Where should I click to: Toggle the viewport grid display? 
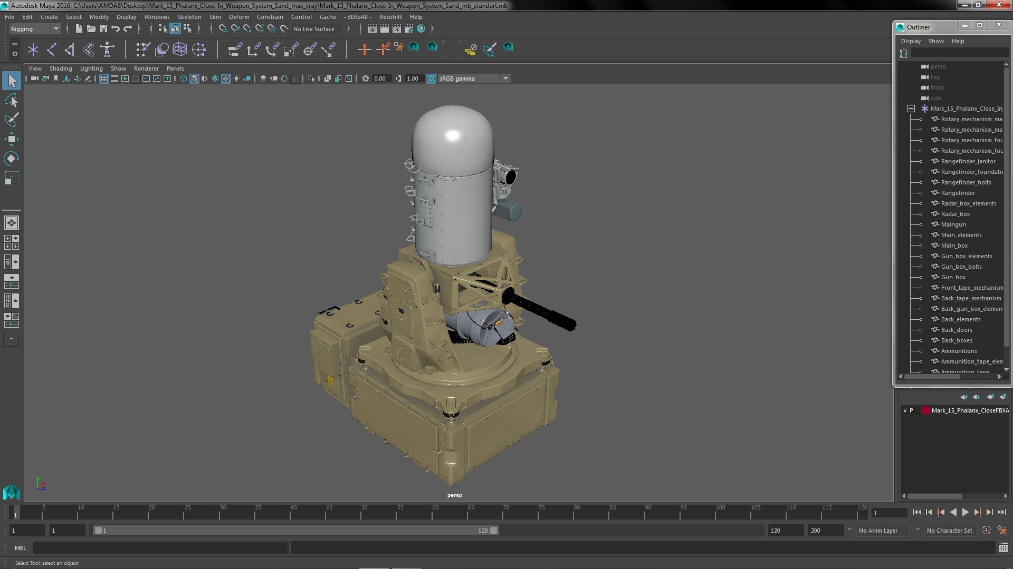pos(104,79)
